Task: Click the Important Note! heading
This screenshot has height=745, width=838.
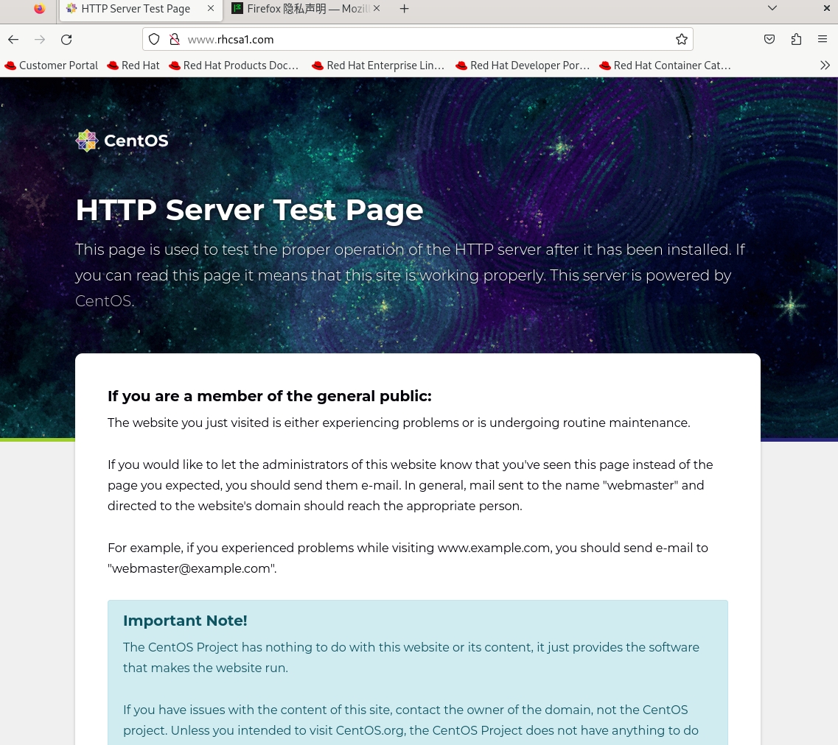Action: pyautogui.click(x=185, y=621)
